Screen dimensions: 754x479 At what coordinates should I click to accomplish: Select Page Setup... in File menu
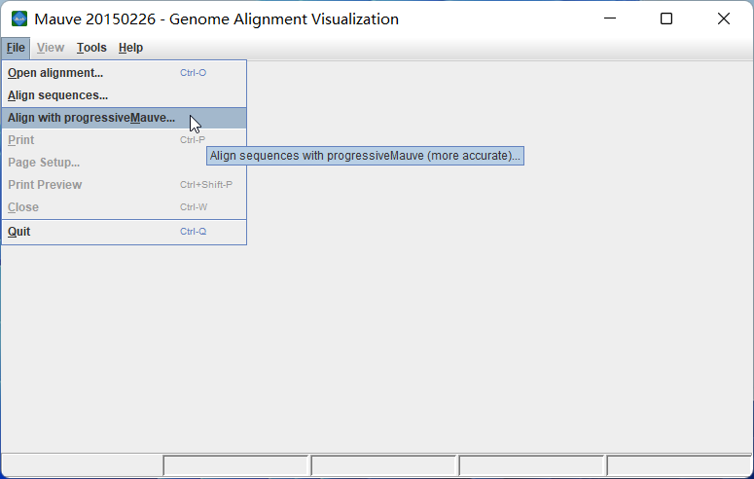44,163
